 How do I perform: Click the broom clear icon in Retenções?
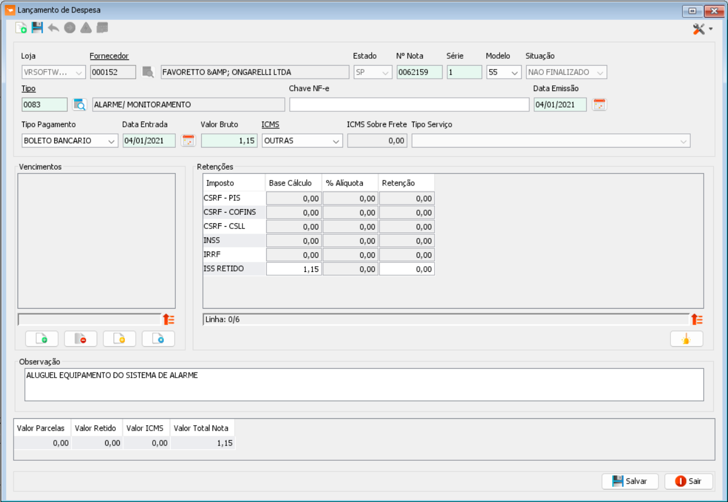click(686, 339)
